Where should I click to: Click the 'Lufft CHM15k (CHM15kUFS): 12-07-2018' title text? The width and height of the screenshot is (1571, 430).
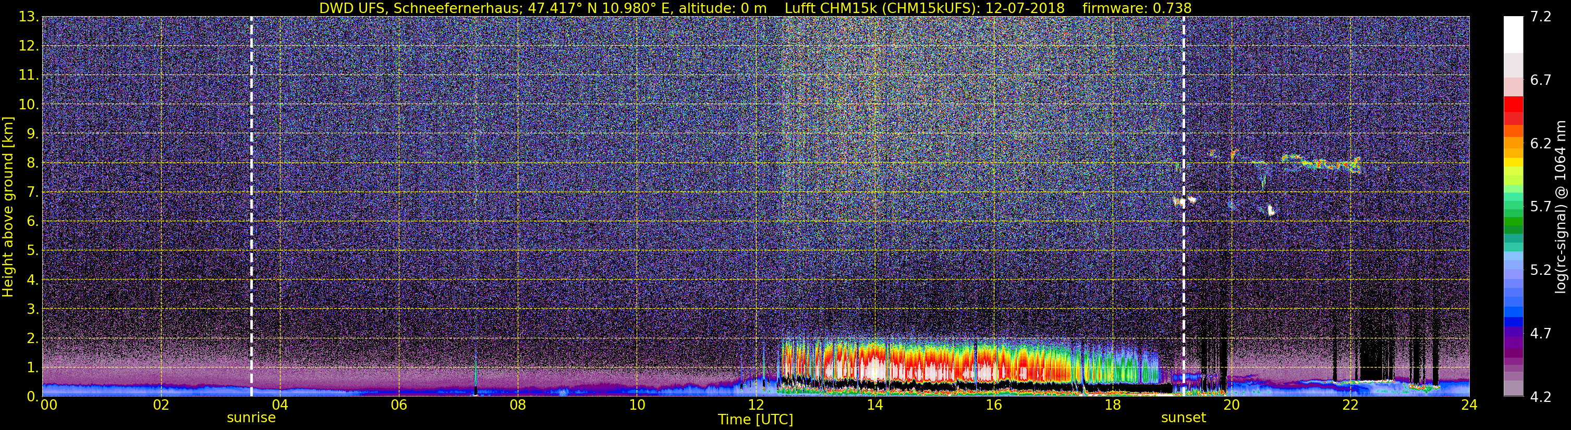click(x=924, y=8)
